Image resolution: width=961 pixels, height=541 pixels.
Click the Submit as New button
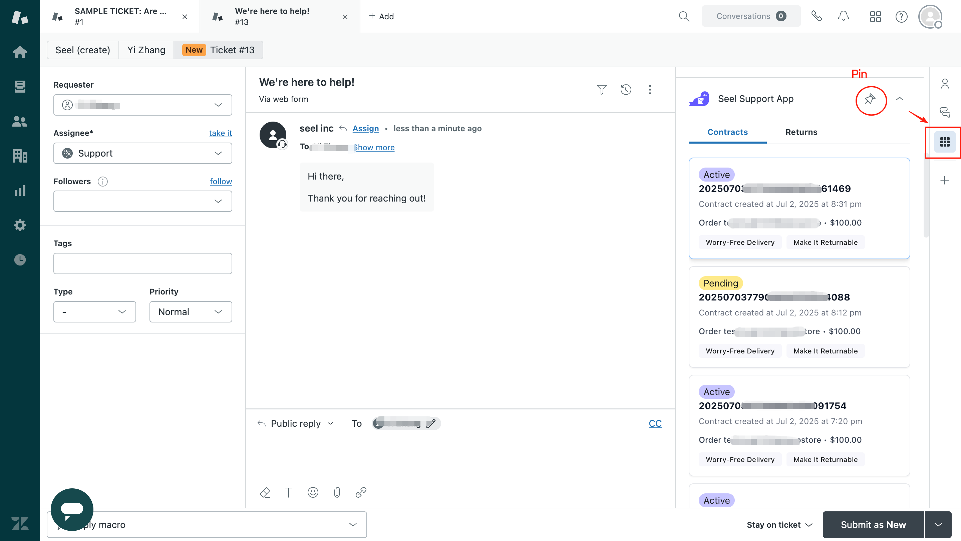click(x=873, y=524)
